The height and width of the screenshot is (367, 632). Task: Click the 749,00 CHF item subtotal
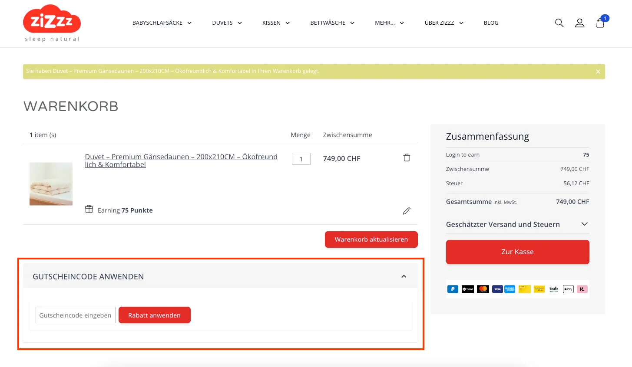tap(342, 158)
